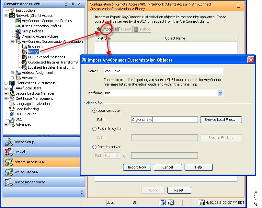Image resolution: width=262 pixels, height=208 pixels.
Task: Click the Certificate Management icon
Action: click(12, 98)
